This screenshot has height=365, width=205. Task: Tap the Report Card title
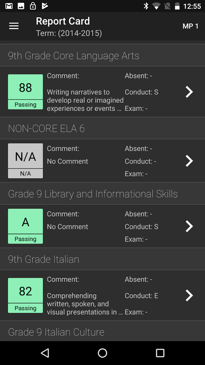pyautogui.click(x=63, y=21)
